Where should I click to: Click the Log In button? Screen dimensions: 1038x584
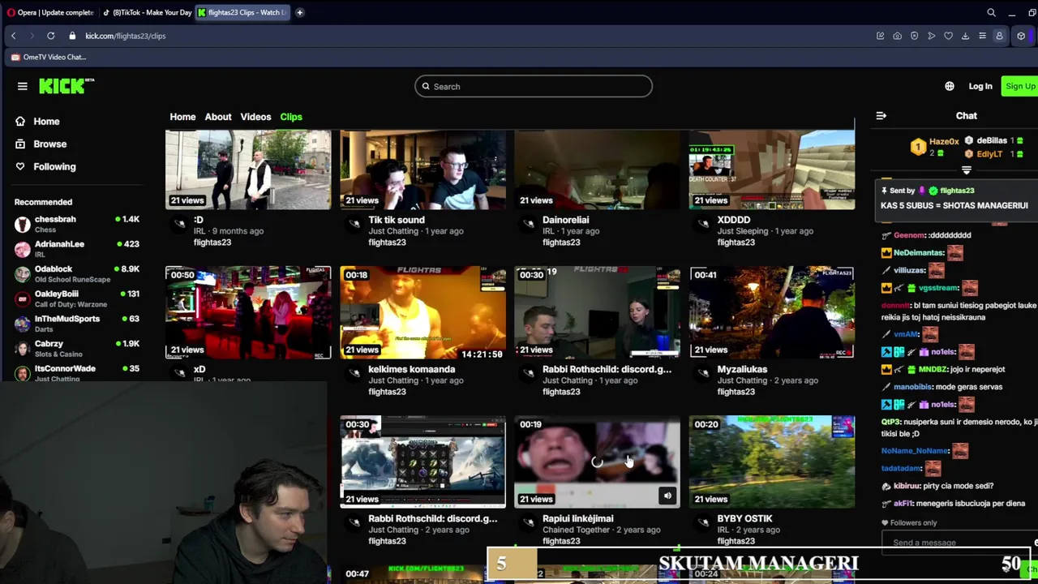point(980,86)
